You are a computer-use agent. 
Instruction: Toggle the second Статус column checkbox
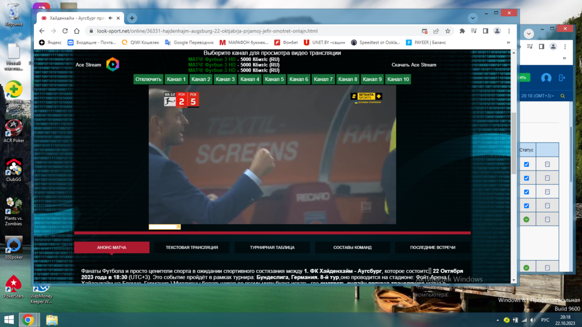(x=526, y=178)
